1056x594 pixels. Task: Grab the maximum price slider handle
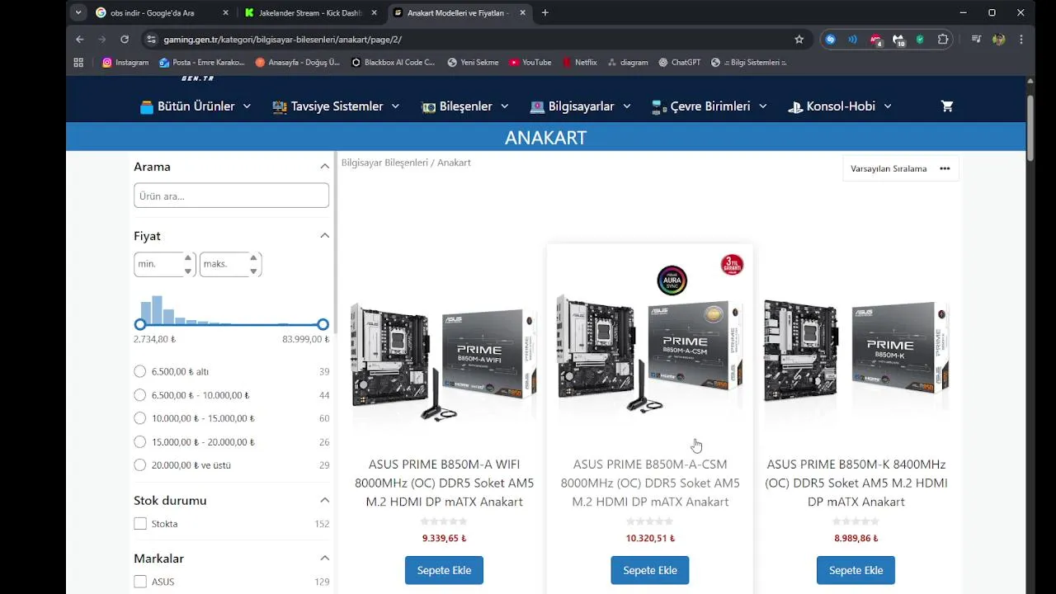pos(323,325)
